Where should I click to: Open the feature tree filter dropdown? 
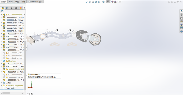(x=2, y=11)
